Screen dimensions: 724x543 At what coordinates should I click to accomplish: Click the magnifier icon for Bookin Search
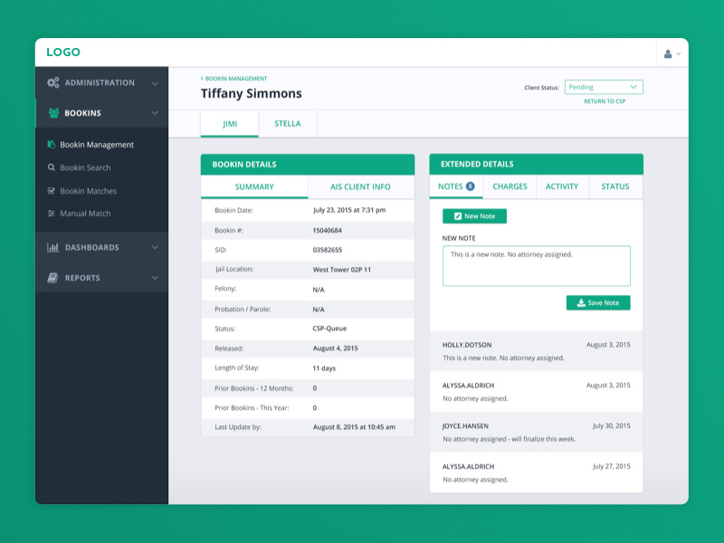pyautogui.click(x=50, y=167)
